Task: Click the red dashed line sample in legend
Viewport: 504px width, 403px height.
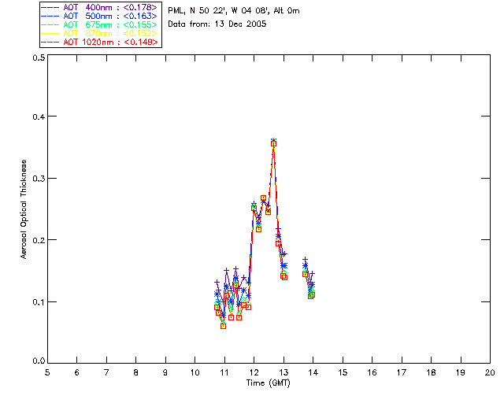Action: click(x=50, y=42)
